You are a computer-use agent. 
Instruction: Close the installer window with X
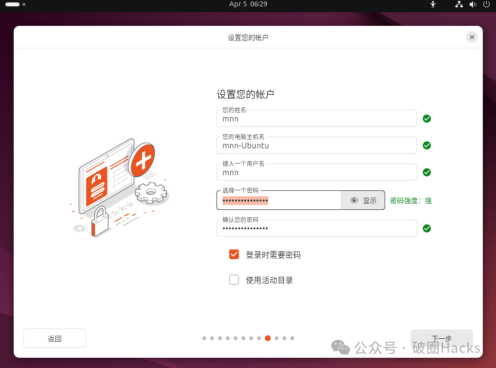point(472,37)
